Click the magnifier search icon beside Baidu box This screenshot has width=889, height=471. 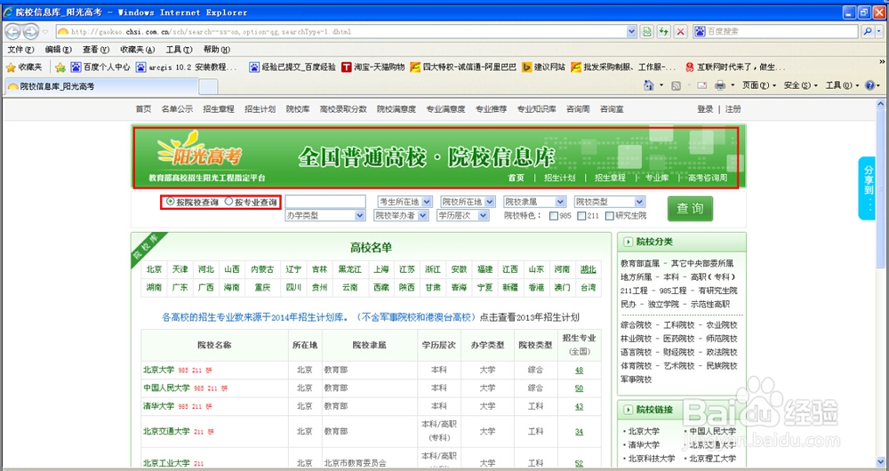868,32
